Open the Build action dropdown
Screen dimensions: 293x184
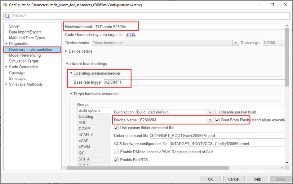(x=210, y=112)
